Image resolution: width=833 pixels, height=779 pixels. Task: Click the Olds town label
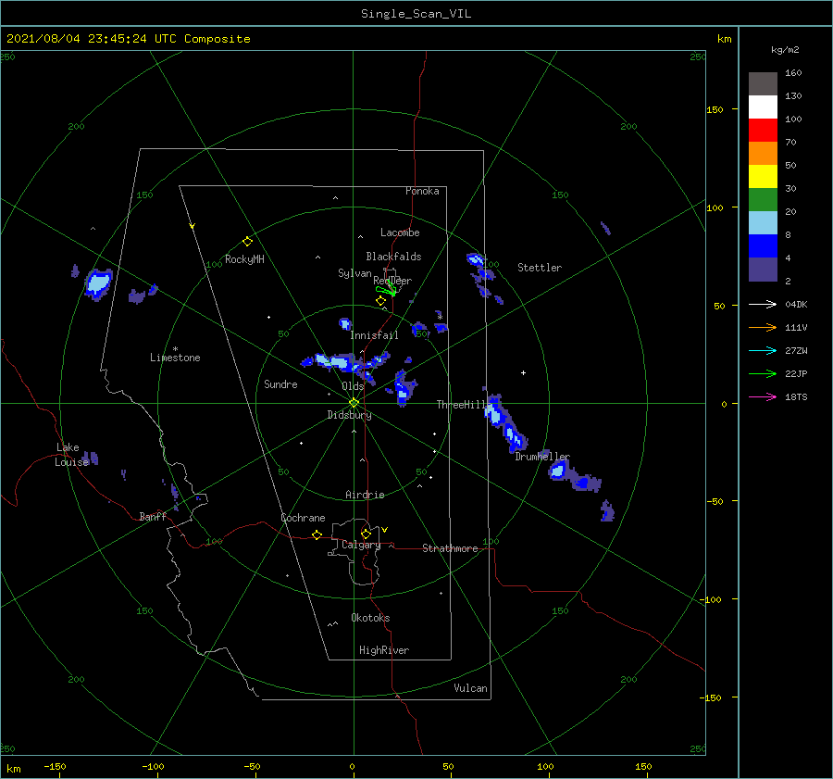point(353,386)
